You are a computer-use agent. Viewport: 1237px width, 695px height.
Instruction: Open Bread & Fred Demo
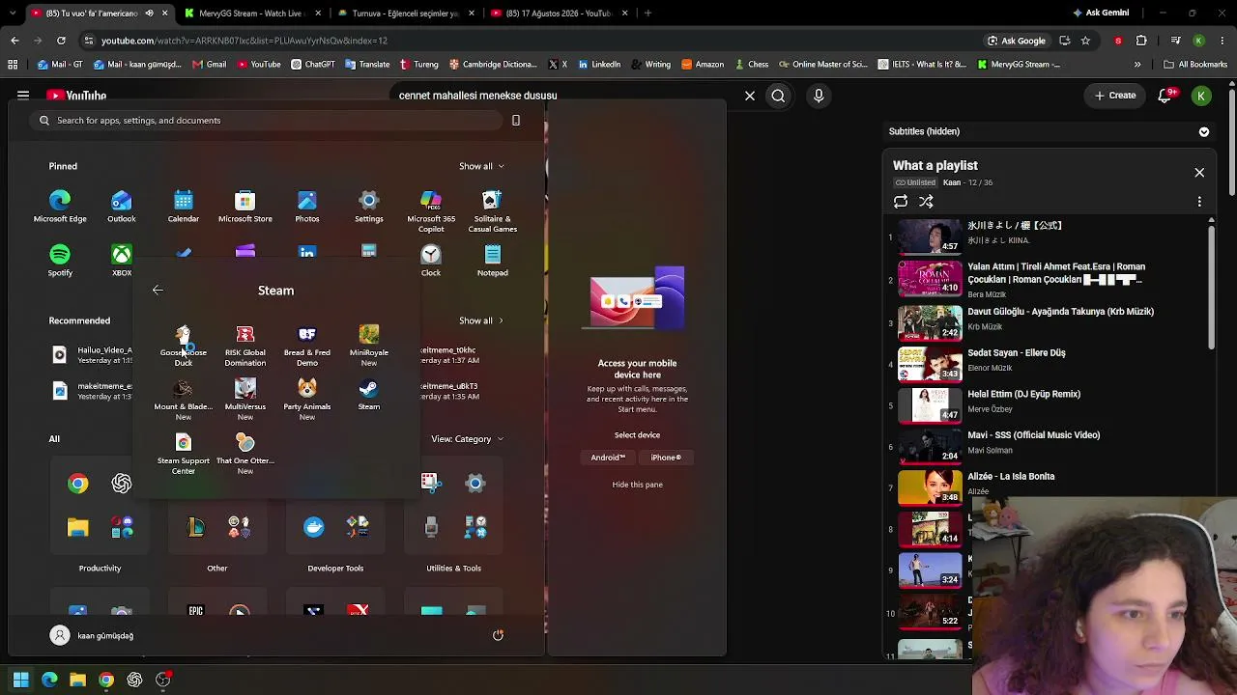pos(306,345)
